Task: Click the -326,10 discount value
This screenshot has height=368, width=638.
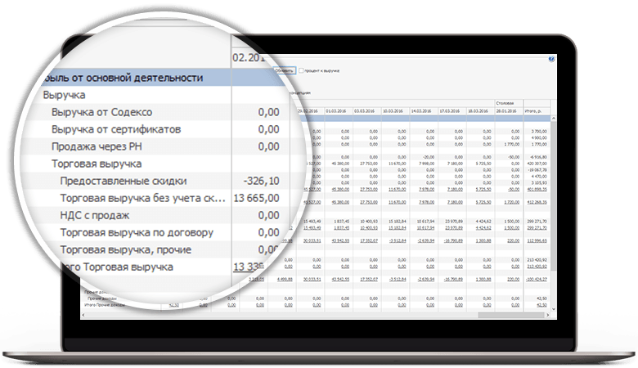Action: point(261,181)
